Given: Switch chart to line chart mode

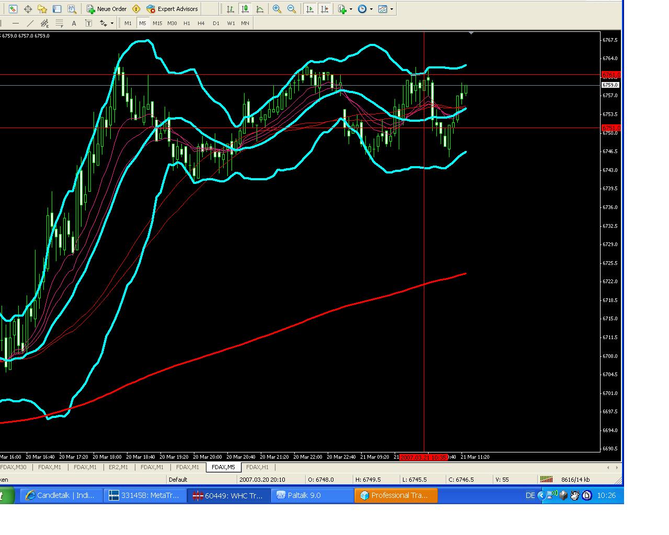Looking at the screenshot, I should tap(260, 9).
